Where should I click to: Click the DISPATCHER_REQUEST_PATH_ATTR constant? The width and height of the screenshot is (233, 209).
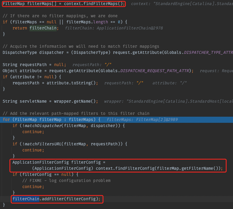click(157, 71)
